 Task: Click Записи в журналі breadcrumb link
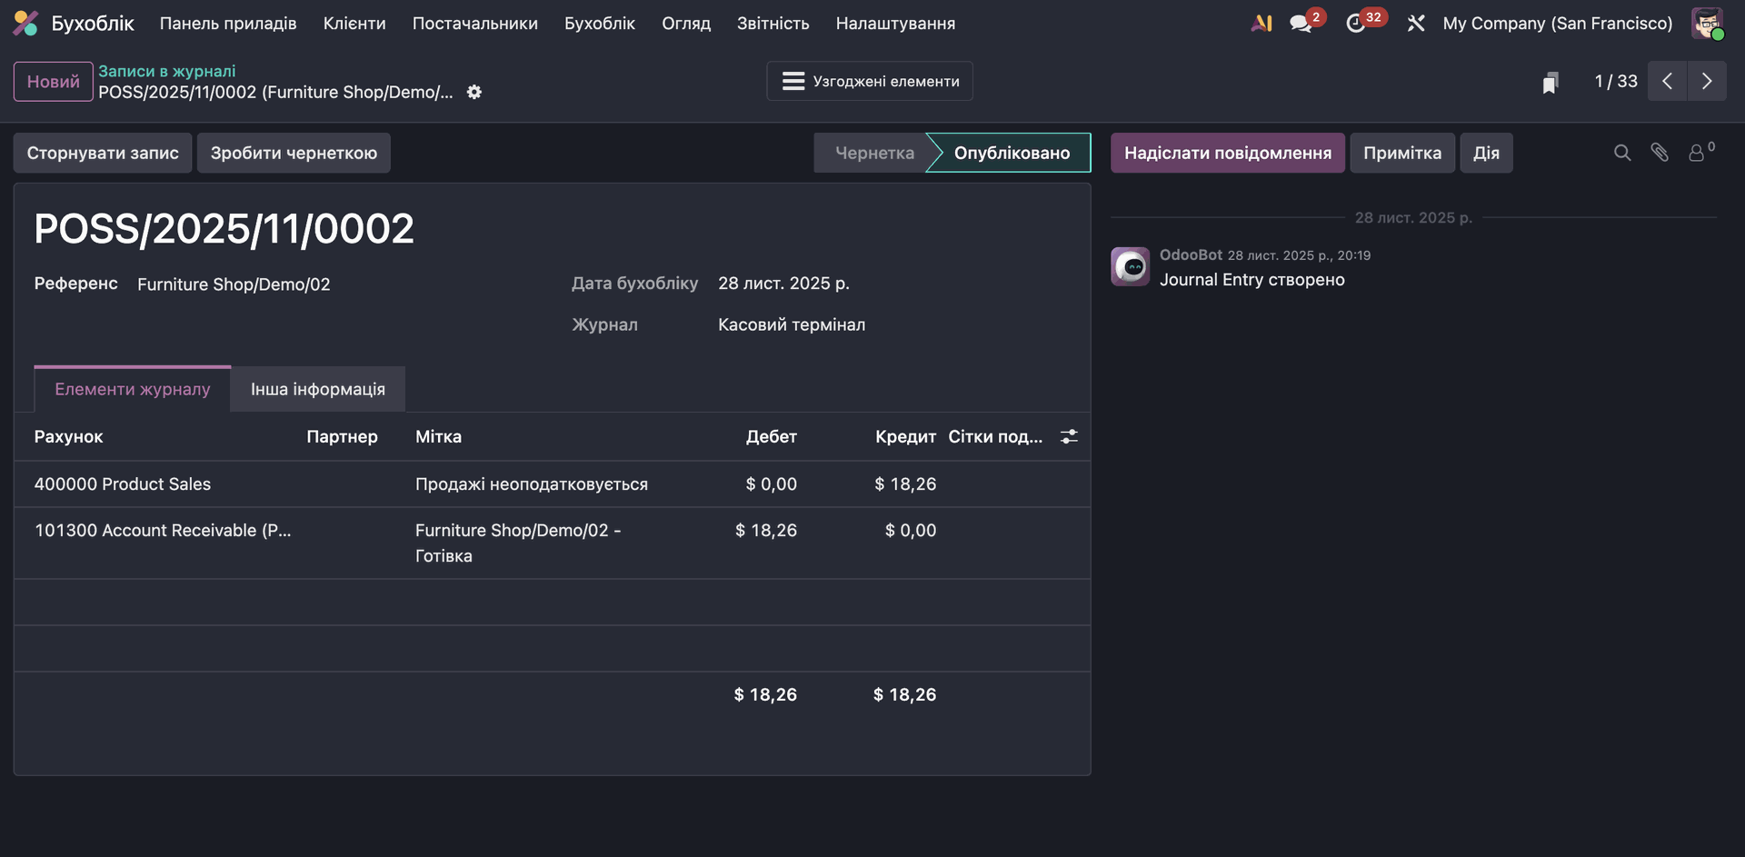tap(167, 71)
